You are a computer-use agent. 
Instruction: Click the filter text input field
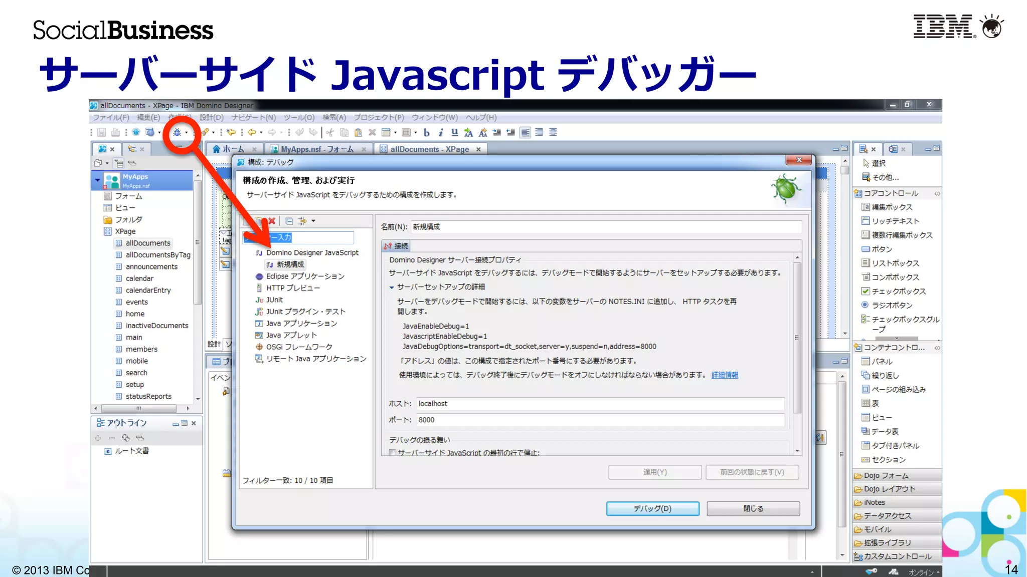[x=299, y=237]
